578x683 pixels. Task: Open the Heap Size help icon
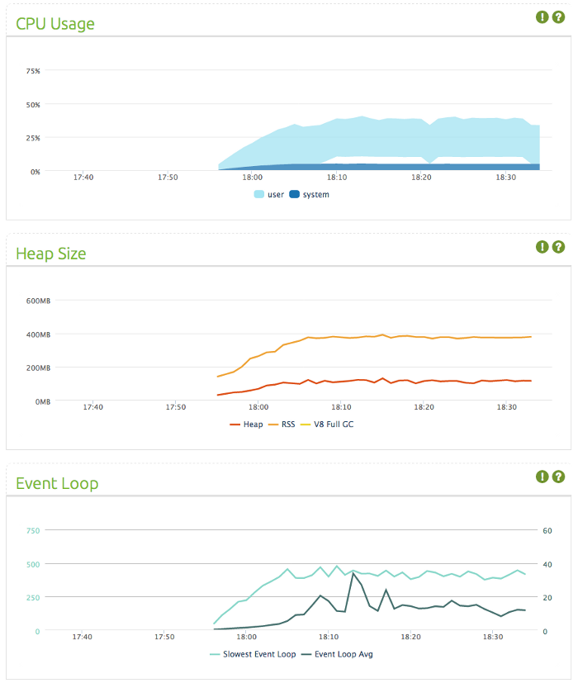(558, 247)
